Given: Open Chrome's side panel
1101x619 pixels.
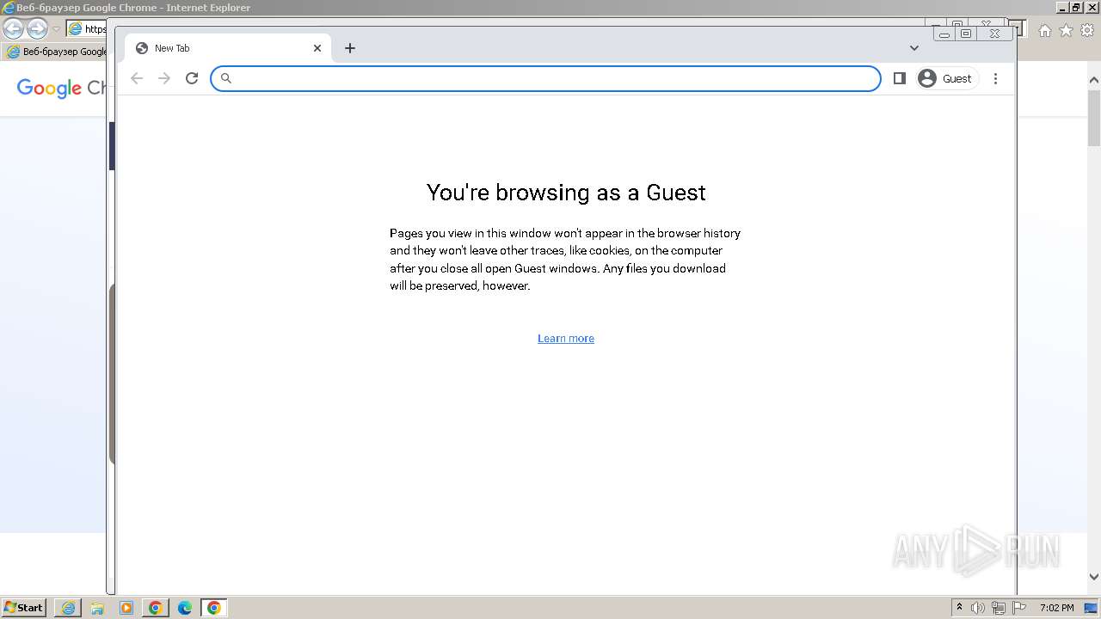Looking at the screenshot, I should click(x=900, y=78).
